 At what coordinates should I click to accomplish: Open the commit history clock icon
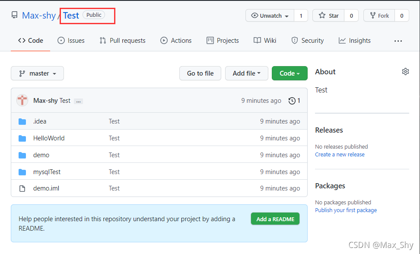[x=292, y=101]
